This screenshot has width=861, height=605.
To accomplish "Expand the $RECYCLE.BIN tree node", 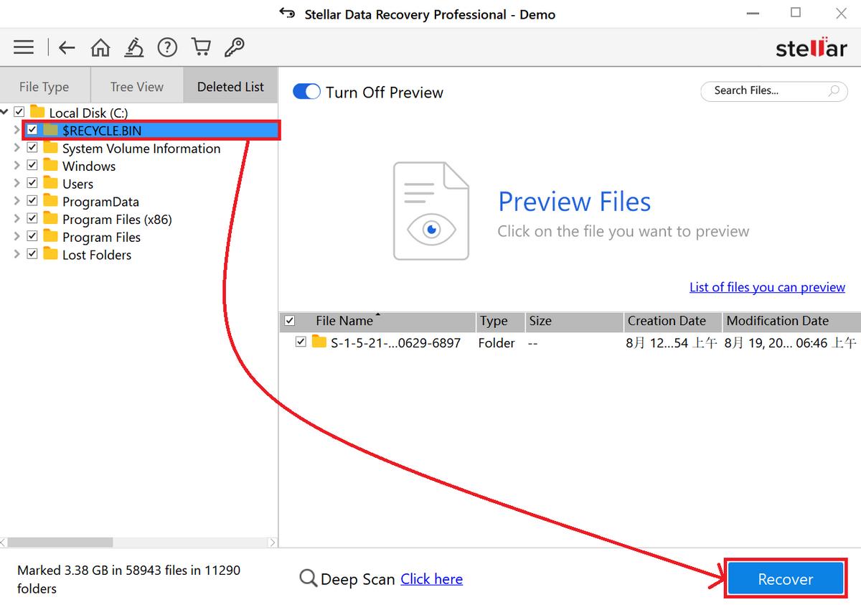I will 16,130.
